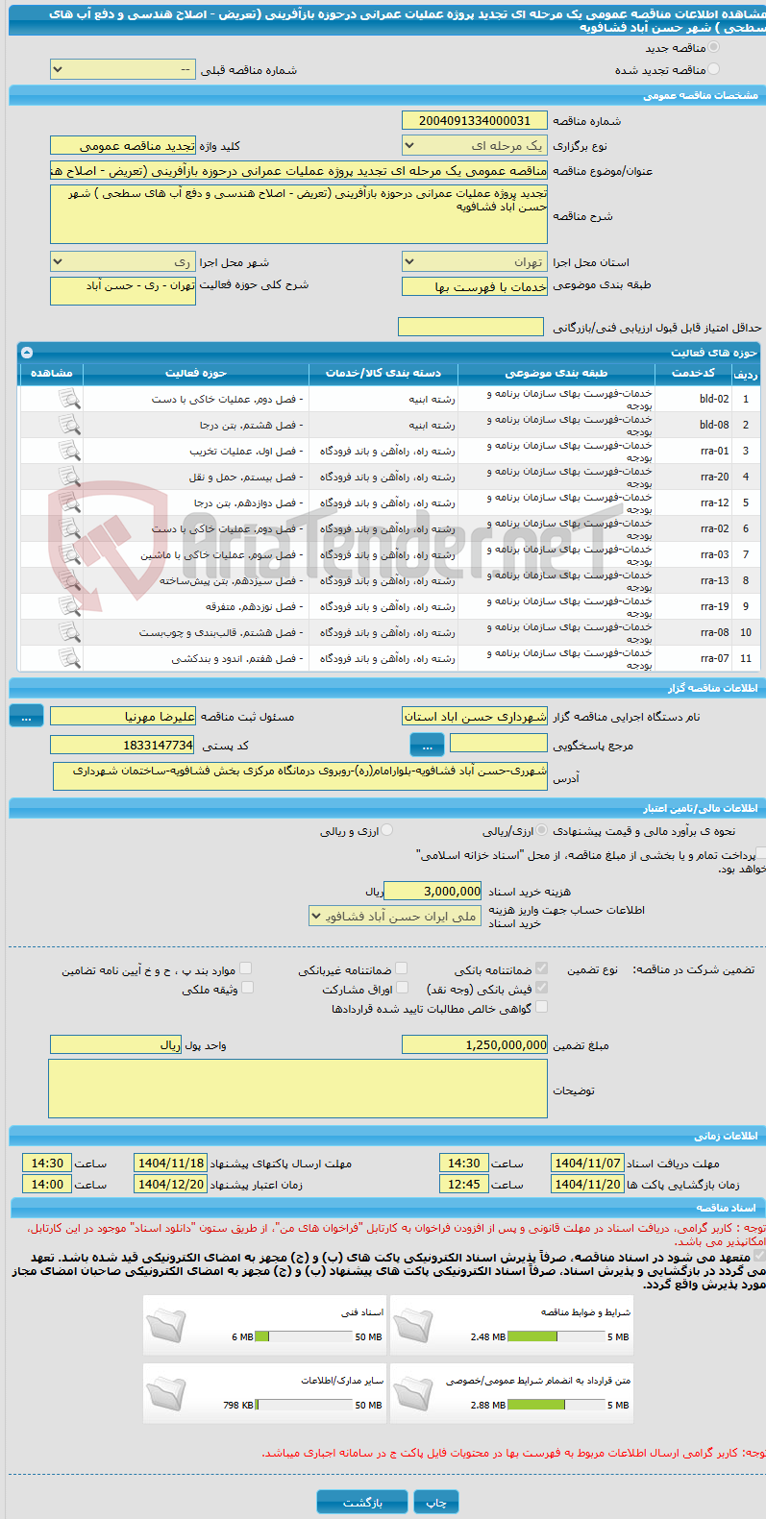Screen dimensions: 766x1519
Task: Toggle ضمانتنامه غیربانکی checkbox
Action: 402,968
